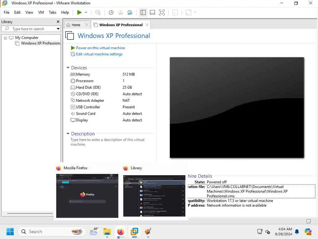Click the console view toolbar icon
The image size is (318, 239).
click(175, 12)
